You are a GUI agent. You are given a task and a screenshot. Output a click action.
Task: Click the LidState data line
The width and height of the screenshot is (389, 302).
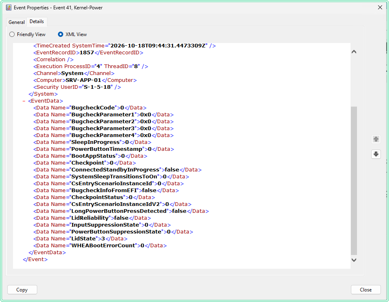click(80, 239)
